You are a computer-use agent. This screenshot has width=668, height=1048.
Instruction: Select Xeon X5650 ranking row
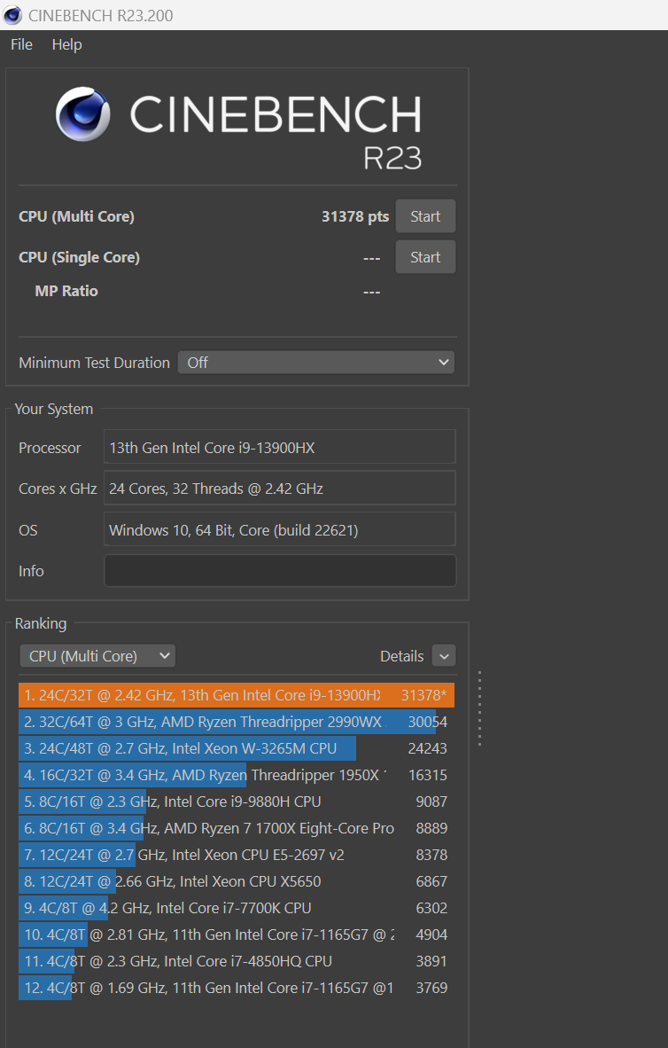[237, 881]
